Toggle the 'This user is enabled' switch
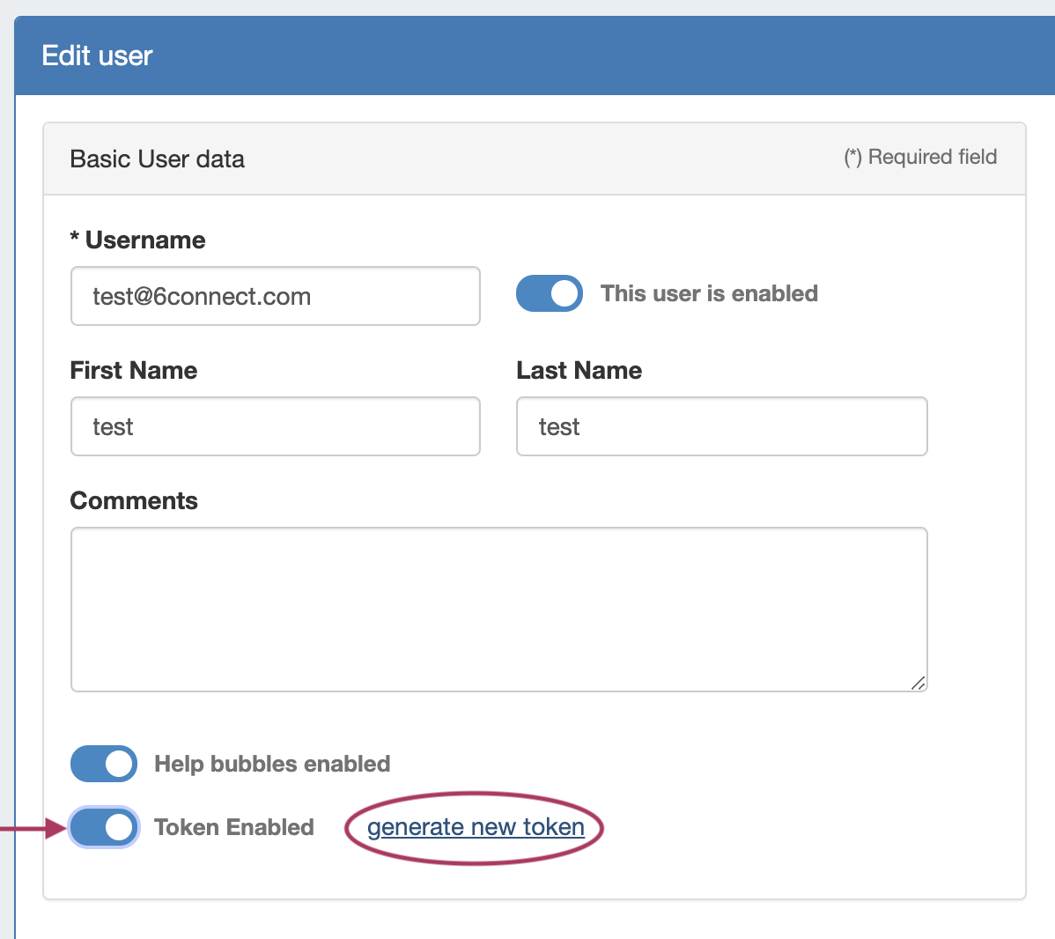This screenshot has width=1055, height=939. coord(549,293)
